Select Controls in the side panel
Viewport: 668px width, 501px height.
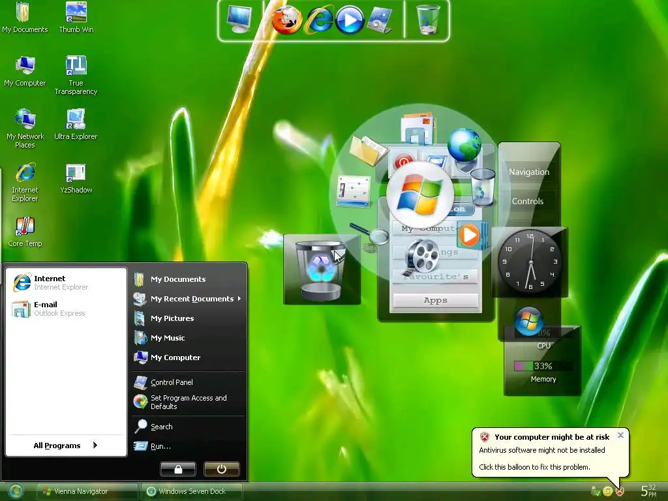(528, 201)
